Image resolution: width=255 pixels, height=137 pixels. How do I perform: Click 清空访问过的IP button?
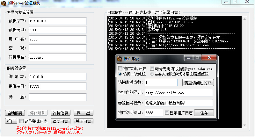click(197, 83)
